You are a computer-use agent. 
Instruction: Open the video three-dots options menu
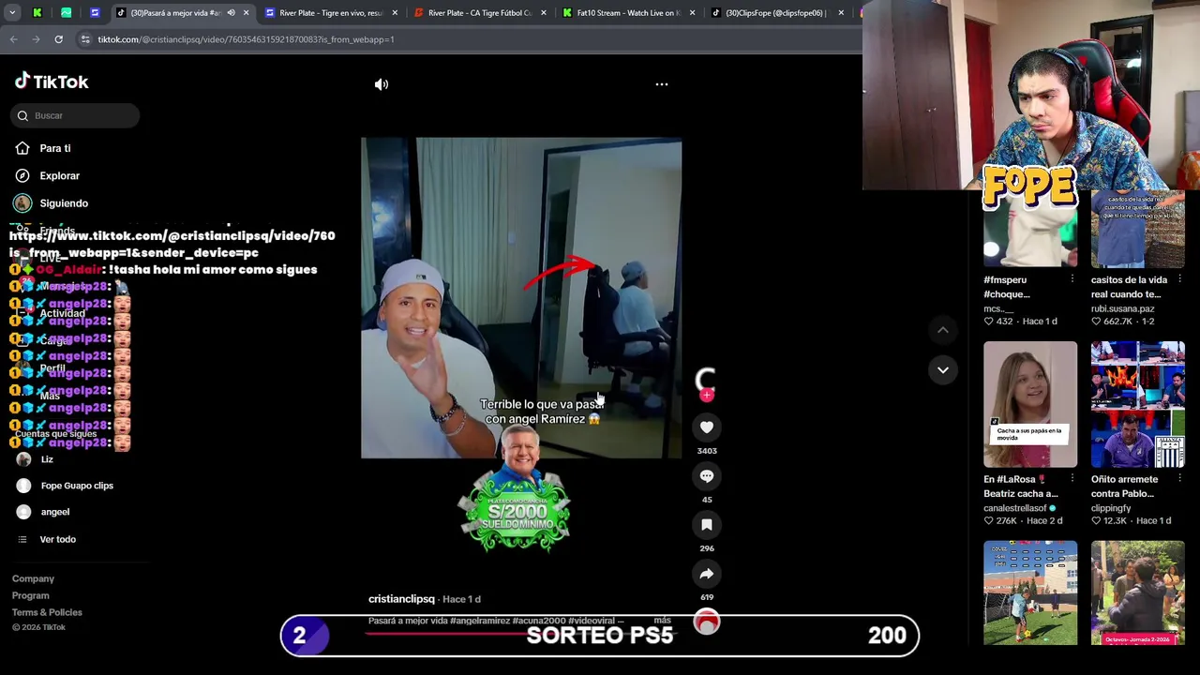point(662,84)
